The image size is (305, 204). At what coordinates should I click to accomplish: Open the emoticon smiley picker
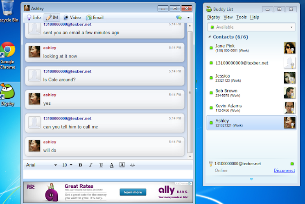133,165
